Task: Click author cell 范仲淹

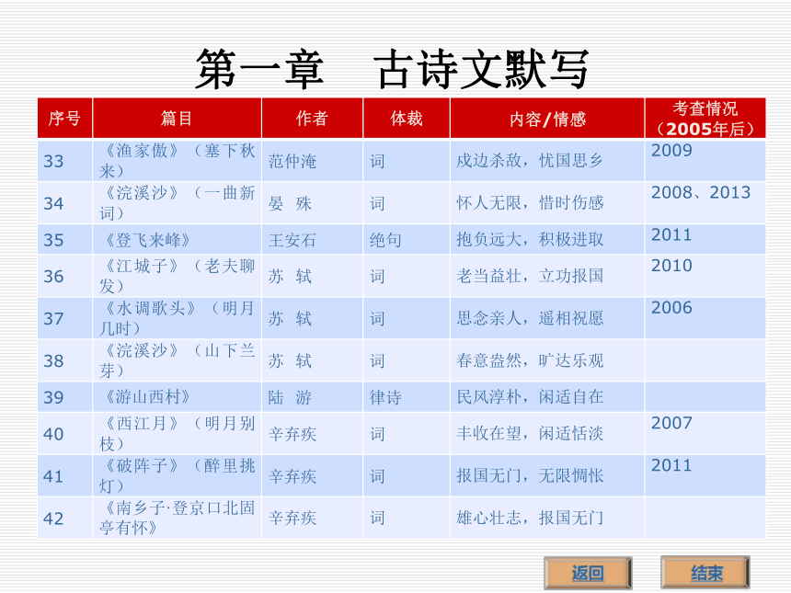Action: pyautogui.click(x=313, y=161)
